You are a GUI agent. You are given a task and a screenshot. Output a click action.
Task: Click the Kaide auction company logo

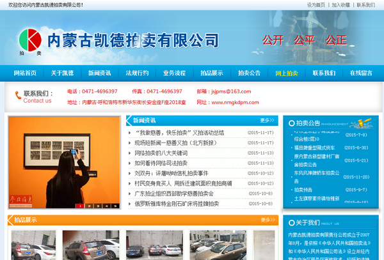[x=30, y=40]
